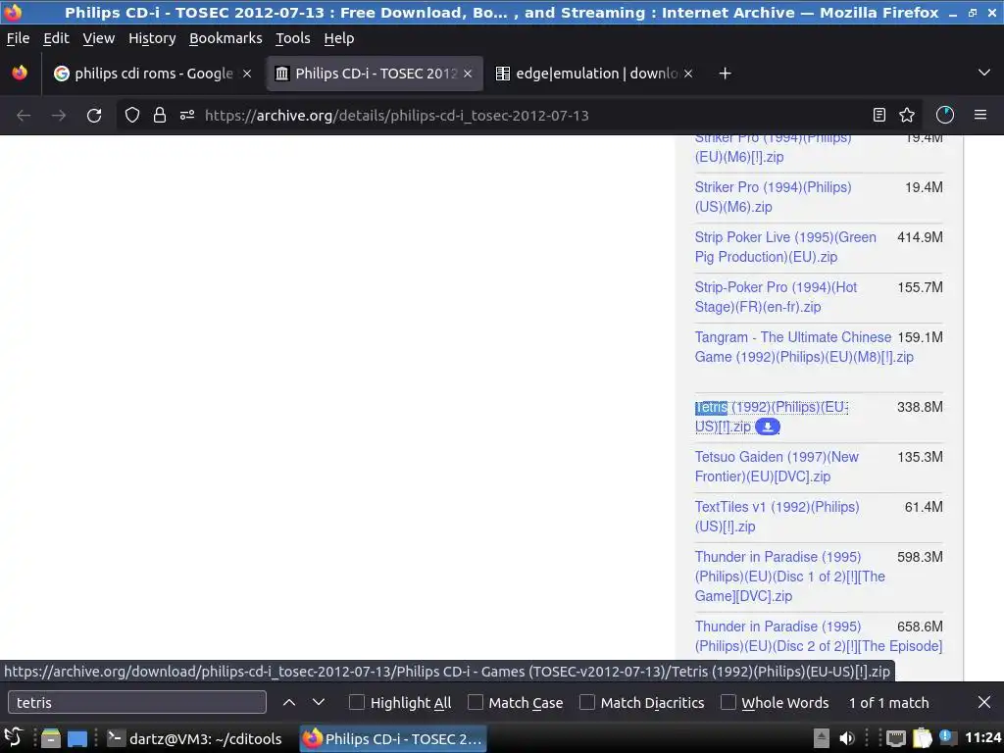Close the find bar
Image resolution: width=1004 pixels, height=753 pixels.
pyautogui.click(x=984, y=702)
